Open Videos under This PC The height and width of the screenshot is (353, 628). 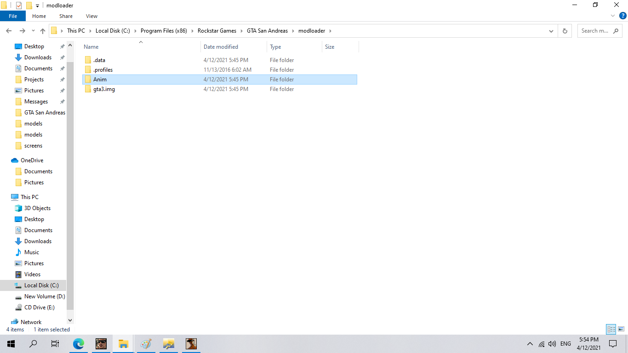point(32,274)
